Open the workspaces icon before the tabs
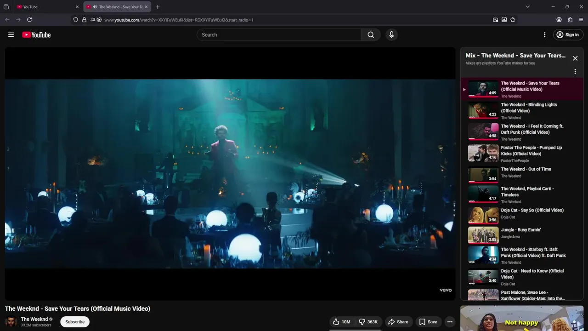The width and height of the screenshot is (588, 331). pyautogui.click(x=6, y=7)
